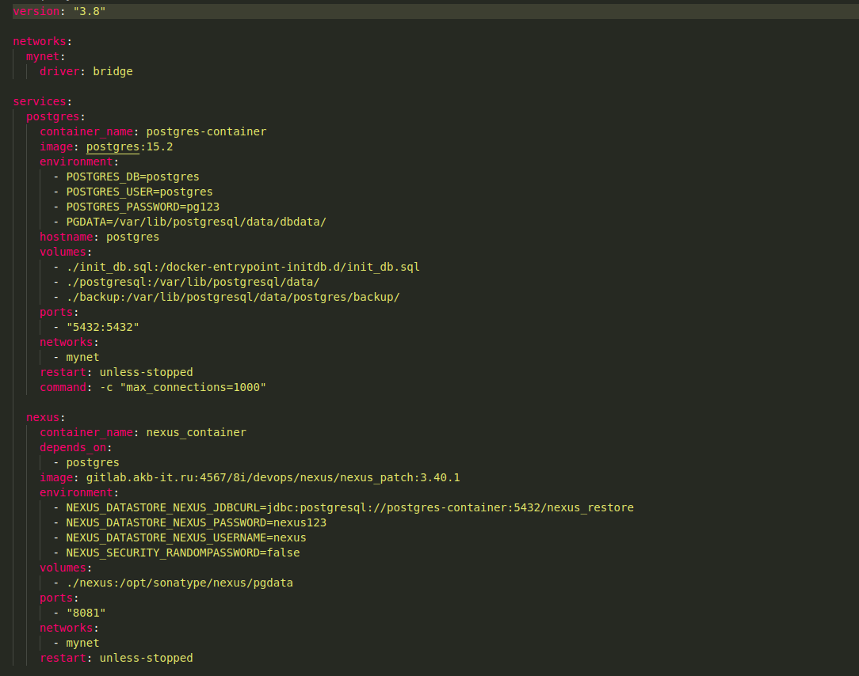Click the NEXUS_DATASTORE_NEXUS_JDBCURL entry

click(350, 508)
